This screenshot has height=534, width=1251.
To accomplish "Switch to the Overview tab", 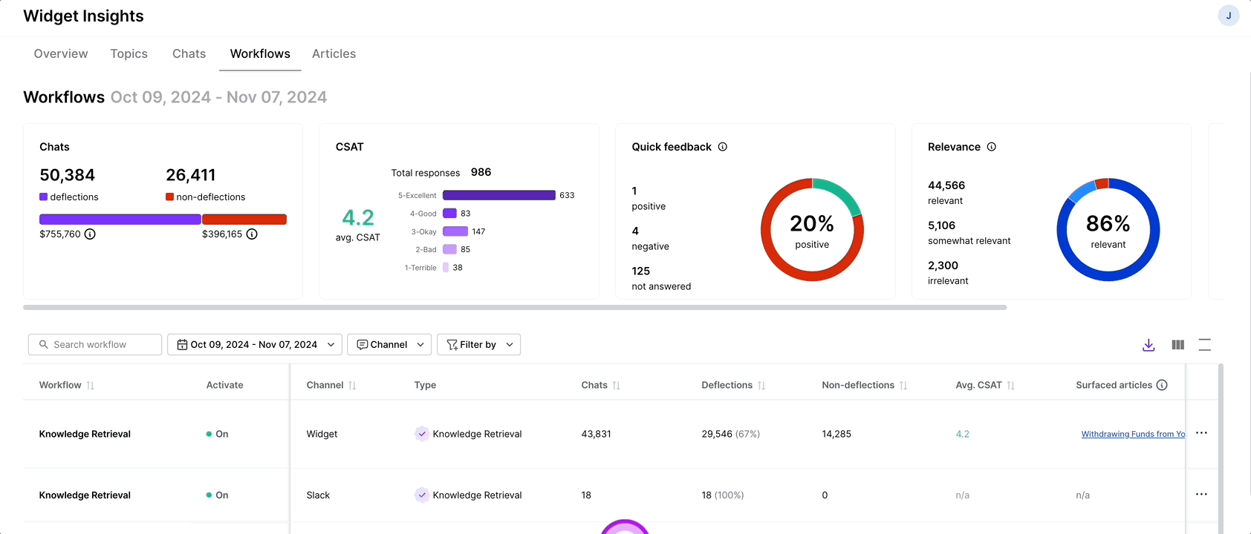I will click(x=61, y=54).
